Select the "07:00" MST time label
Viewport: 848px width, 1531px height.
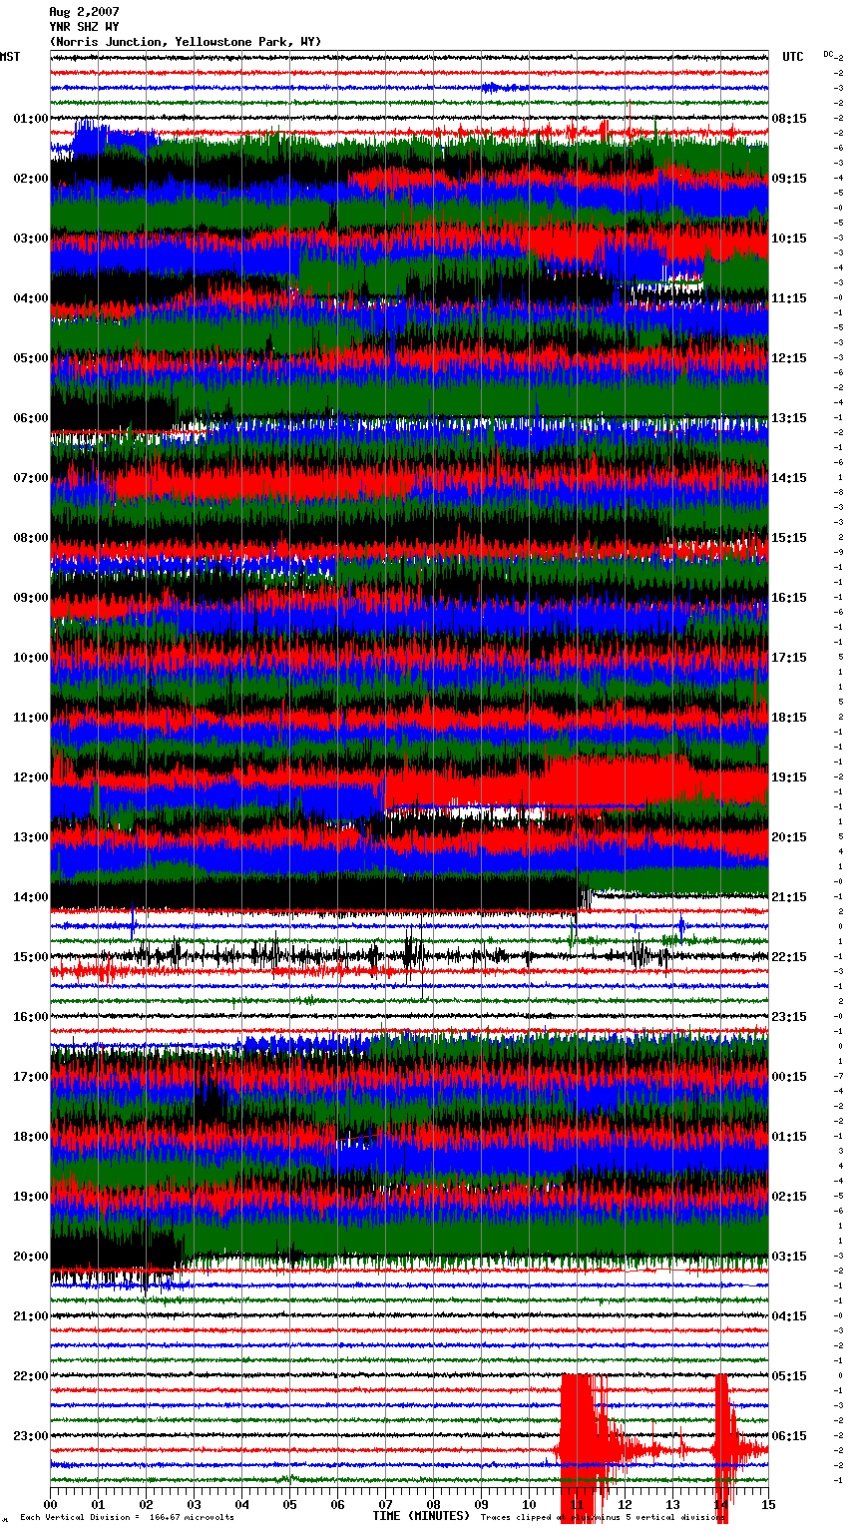31,478
